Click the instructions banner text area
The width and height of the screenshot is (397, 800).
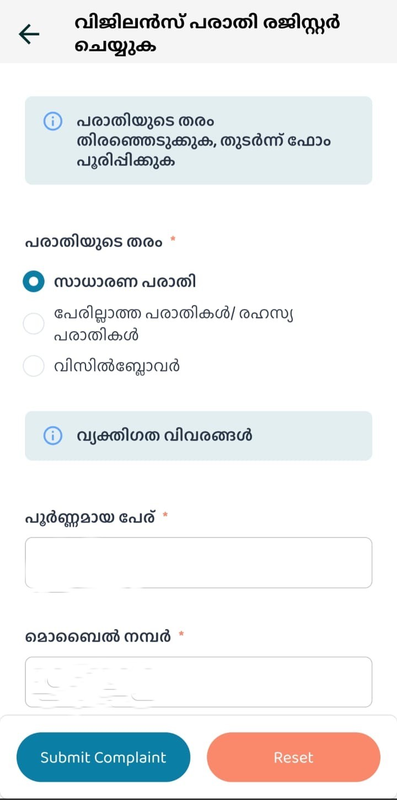click(204, 141)
